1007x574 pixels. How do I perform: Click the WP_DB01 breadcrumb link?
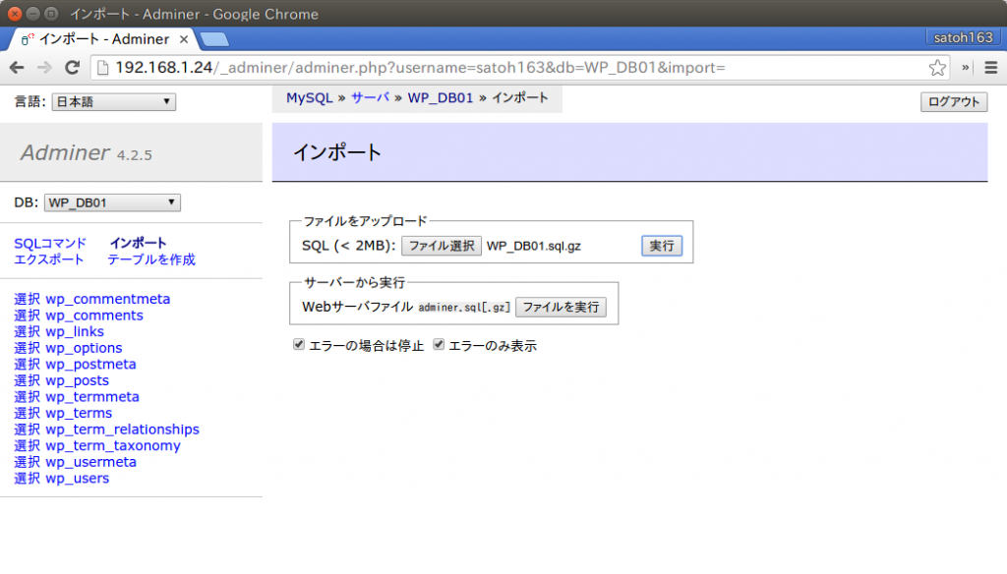(441, 98)
